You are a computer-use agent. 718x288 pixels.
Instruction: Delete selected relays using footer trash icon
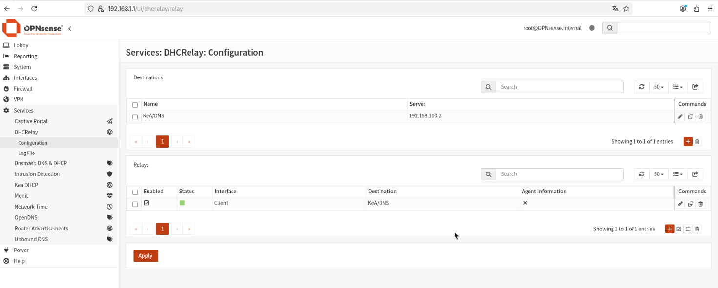[x=697, y=229]
